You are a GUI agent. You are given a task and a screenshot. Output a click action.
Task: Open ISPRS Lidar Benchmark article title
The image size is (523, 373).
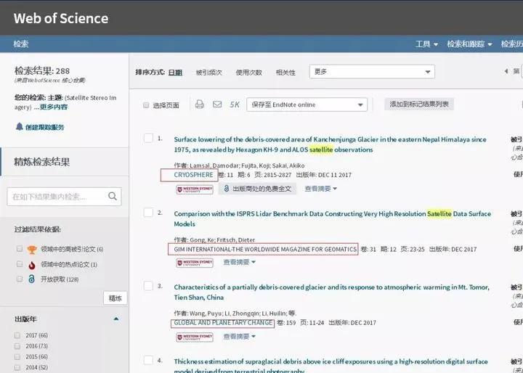tap(332, 218)
